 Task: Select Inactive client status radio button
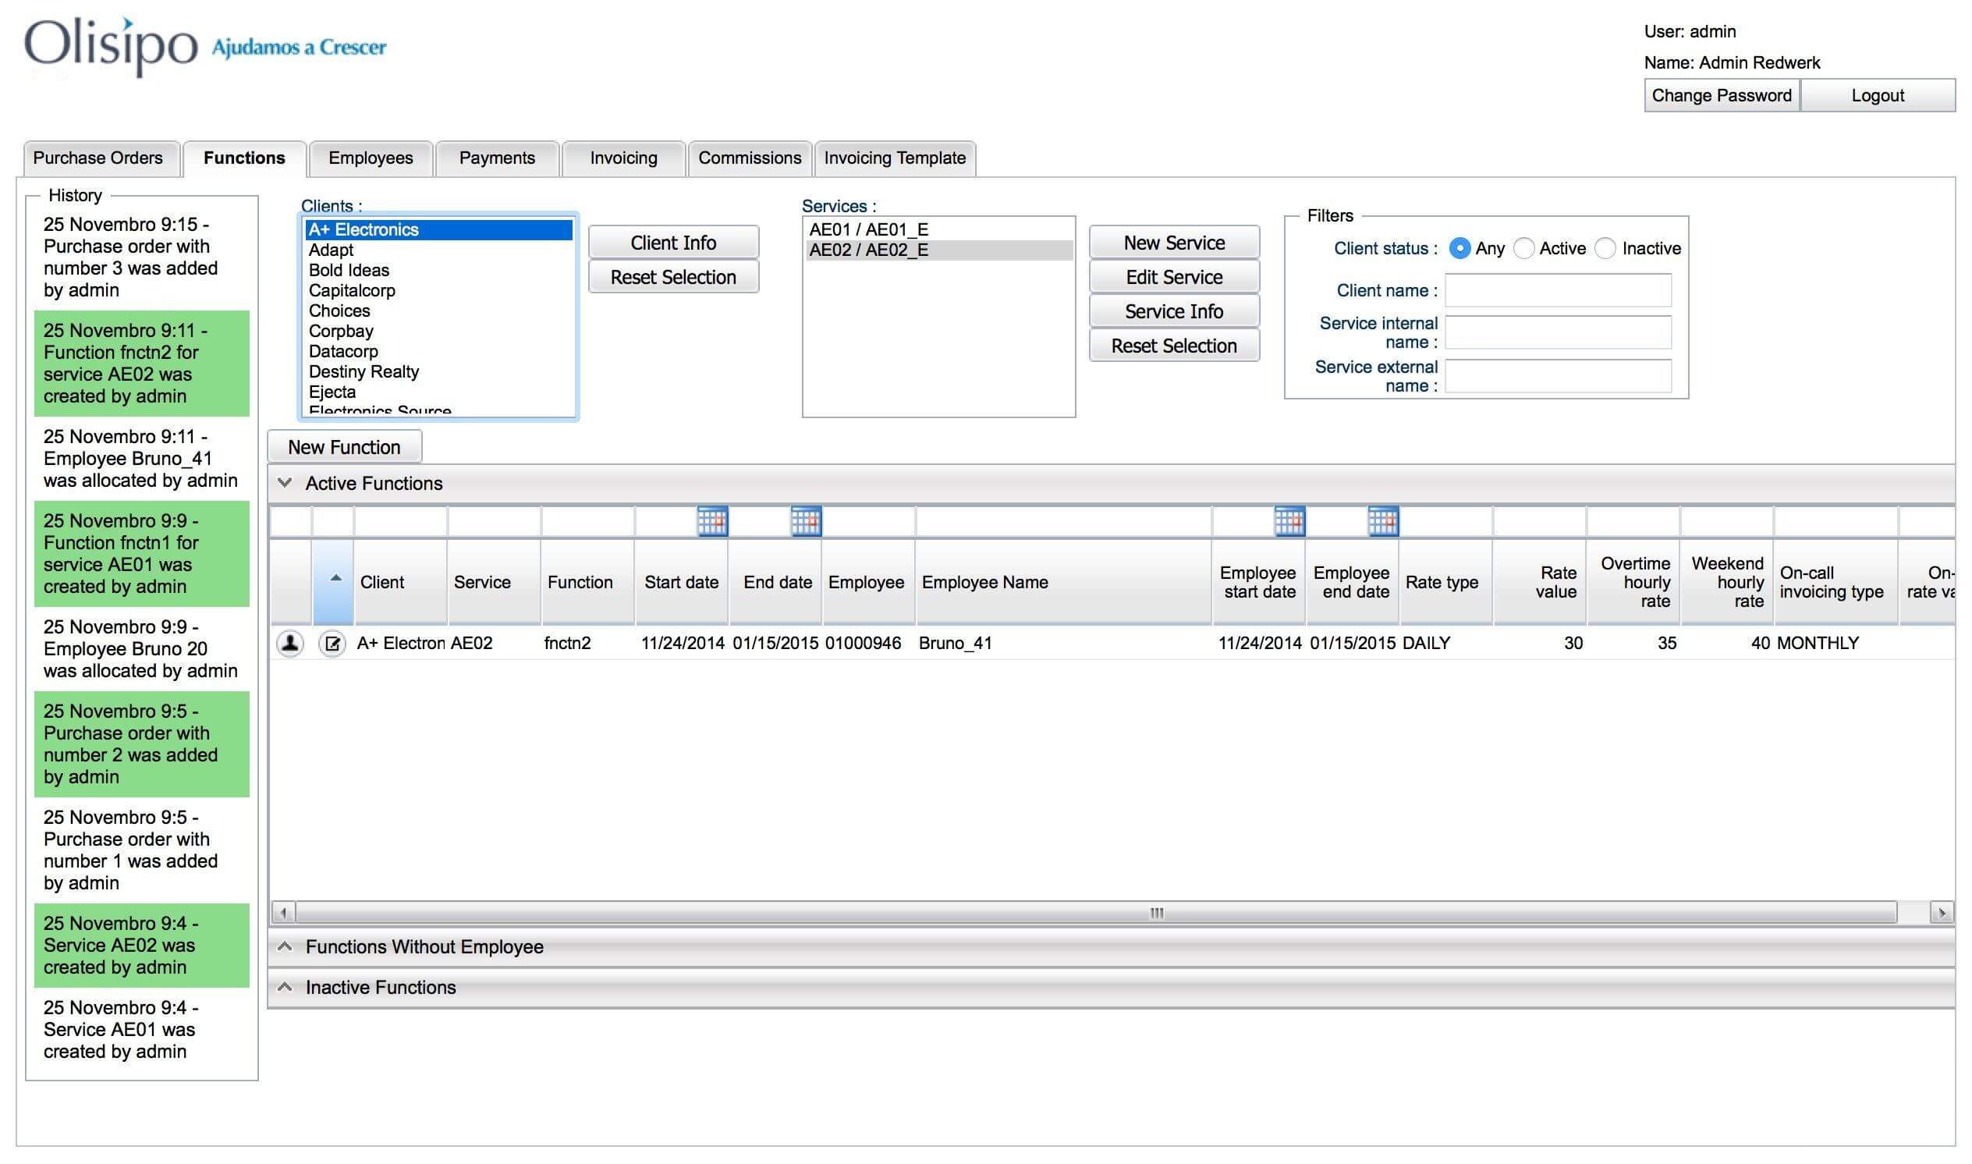1605,249
